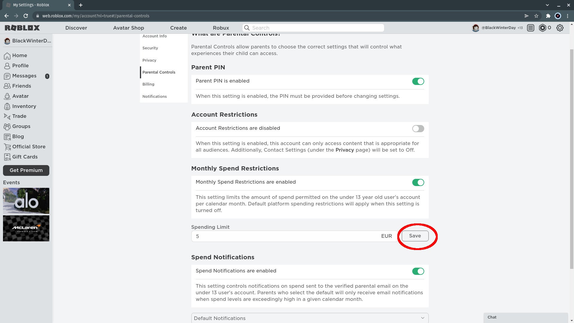Click the Roblox search box
574x323 pixels.
[313, 28]
